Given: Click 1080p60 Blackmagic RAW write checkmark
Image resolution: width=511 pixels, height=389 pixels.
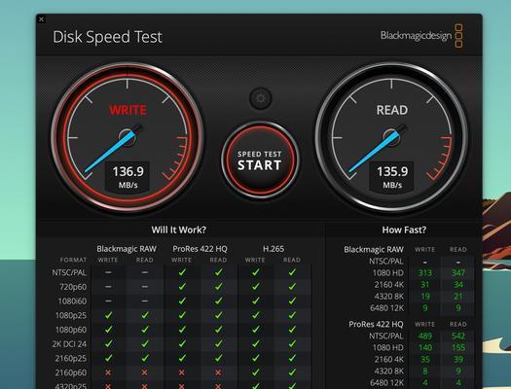Looking at the screenshot, I should 108,330.
